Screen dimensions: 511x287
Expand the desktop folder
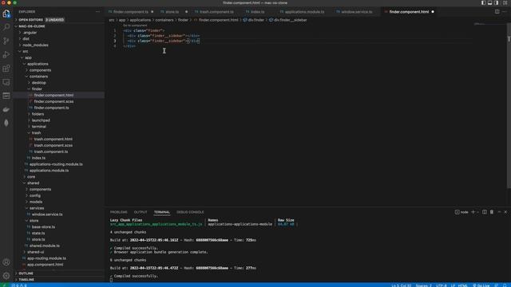[x=39, y=83]
